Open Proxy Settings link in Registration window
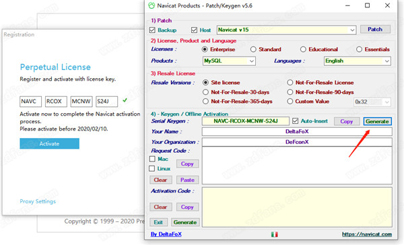404x245 pixels. point(38,201)
